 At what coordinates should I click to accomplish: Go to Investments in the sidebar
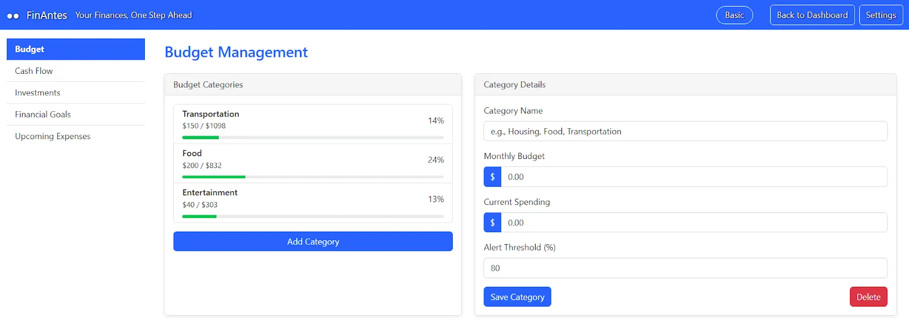click(37, 93)
